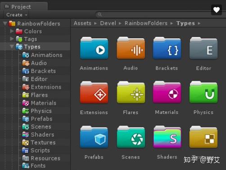Image resolution: width=226 pixels, height=170 pixels.
Task: Select the 'Brackets' caption under the grid folder
Action: point(167,68)
